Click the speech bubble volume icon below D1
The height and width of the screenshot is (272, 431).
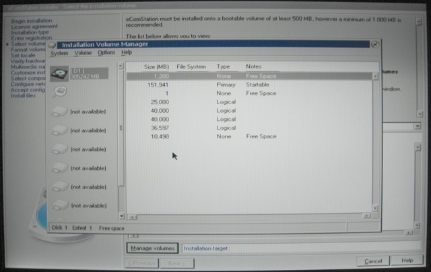(x=59, y=91)
